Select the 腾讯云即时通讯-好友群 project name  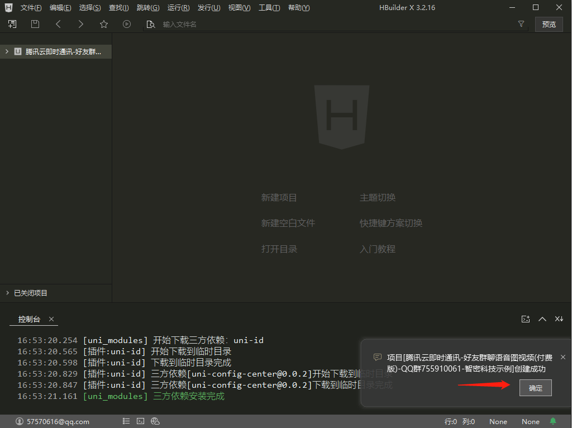tap(63, 52)
